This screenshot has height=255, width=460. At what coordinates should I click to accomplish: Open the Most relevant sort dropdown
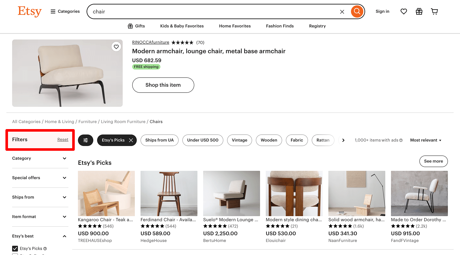click(x=425, y=140)
